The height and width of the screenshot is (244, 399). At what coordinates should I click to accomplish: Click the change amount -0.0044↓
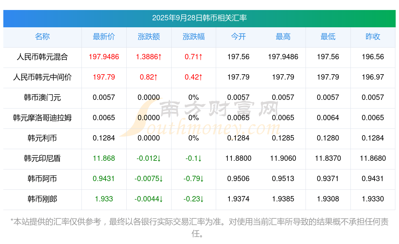[149, 199]
